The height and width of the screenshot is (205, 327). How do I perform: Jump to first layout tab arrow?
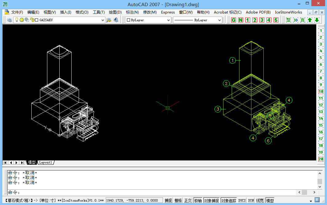point(5,163)
